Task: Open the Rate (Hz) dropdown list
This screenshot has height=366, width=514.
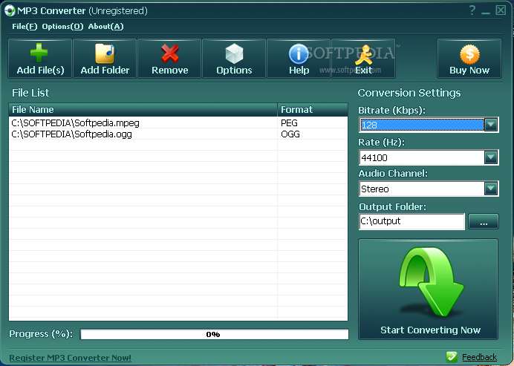Action: coord(490,157)
